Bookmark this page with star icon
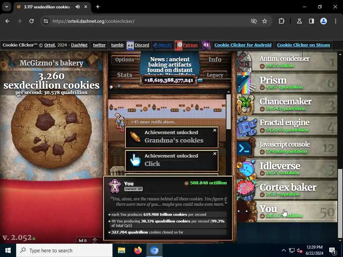Image resolution: width=343 pixels, height=257 pixels. coord(265,21)
